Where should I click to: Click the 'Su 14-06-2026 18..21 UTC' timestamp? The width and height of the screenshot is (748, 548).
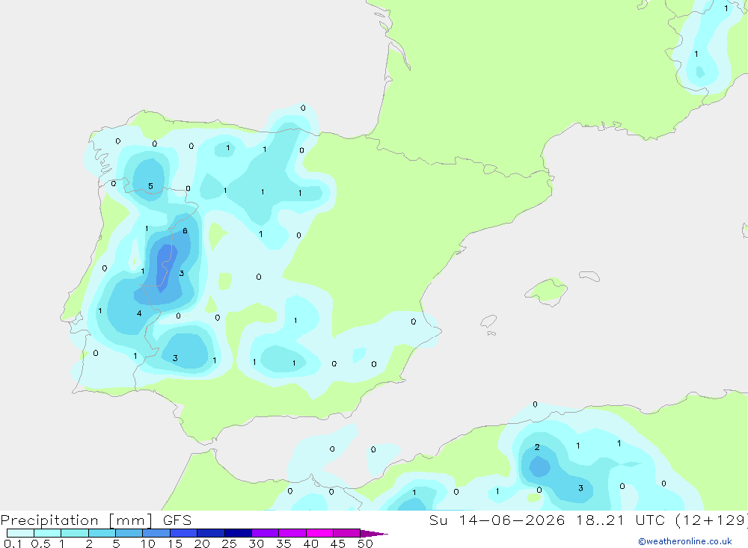coord(548,520)
